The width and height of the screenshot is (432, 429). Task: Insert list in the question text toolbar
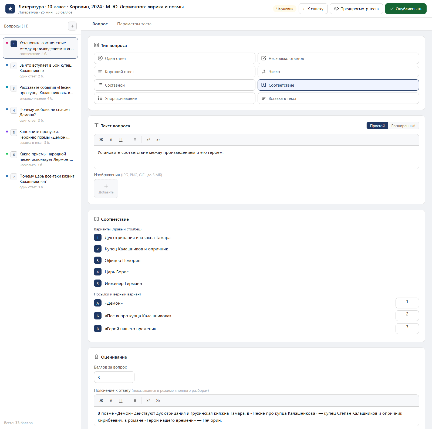(x=135, y=140)
